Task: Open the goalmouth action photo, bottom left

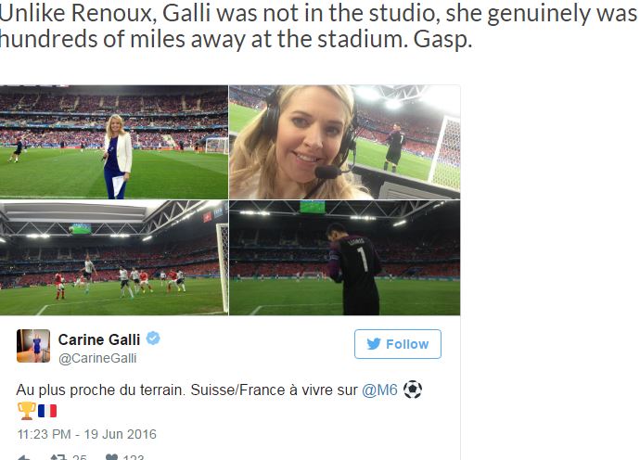Action: [114, 258]
